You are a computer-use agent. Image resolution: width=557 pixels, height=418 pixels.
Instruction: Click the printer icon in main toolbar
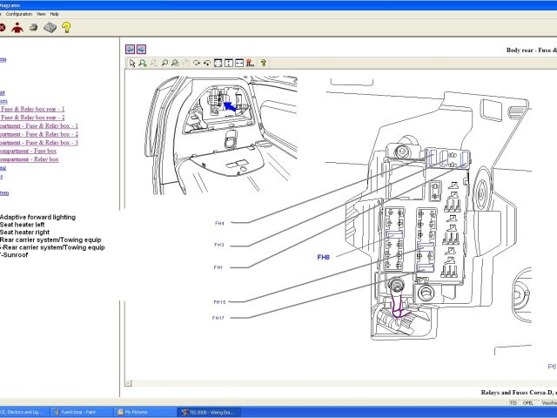pyautogui.click(x=33, y=28)
